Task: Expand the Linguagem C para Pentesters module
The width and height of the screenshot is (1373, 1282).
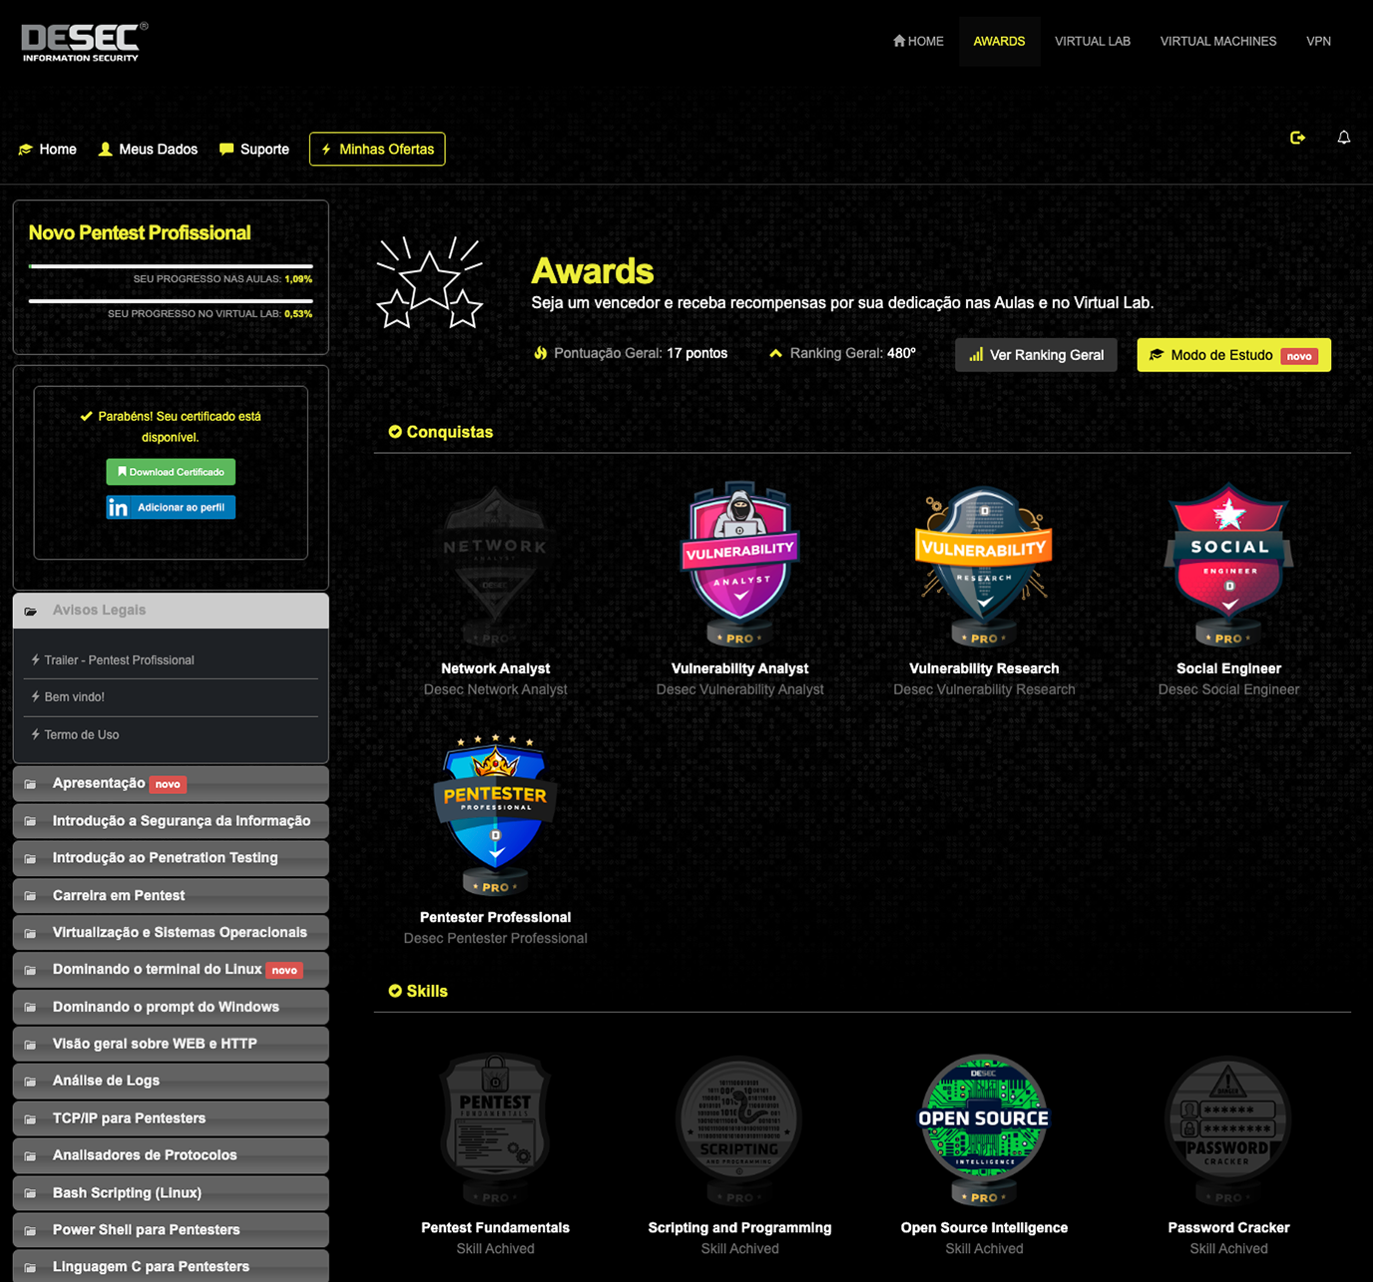Action: point(171,1266)
